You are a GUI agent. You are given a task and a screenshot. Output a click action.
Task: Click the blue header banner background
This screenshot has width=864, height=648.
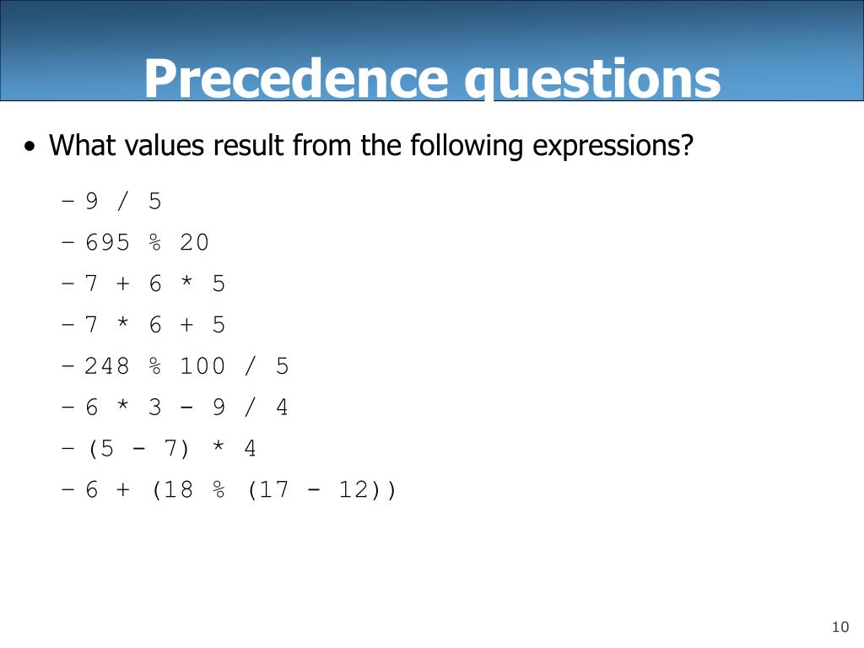(x=432, y=28)
